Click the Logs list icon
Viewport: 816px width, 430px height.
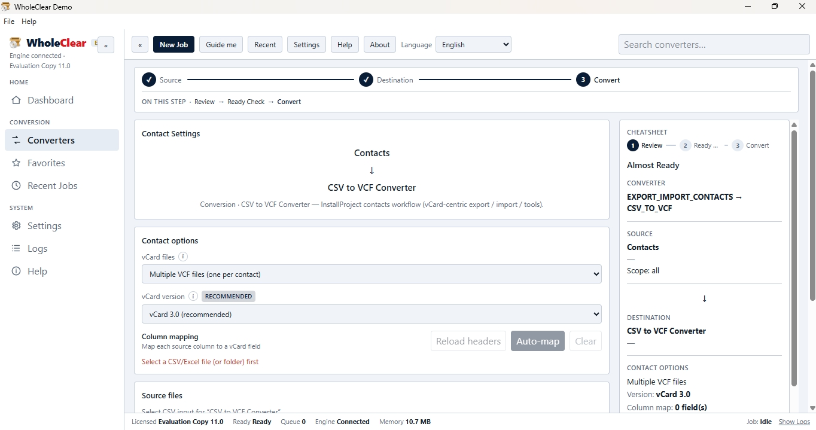pos(16,249)
